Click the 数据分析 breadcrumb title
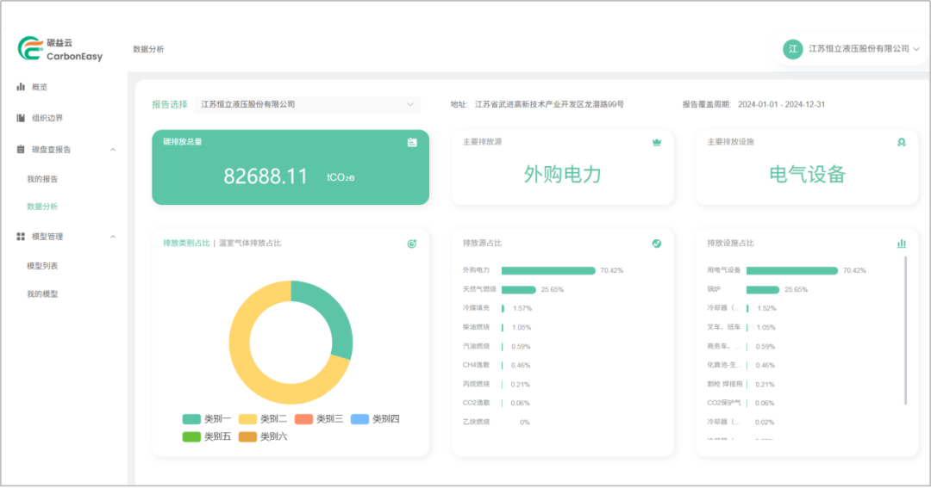The width and height of the screenshot is (931, 488). coord(148,49)
